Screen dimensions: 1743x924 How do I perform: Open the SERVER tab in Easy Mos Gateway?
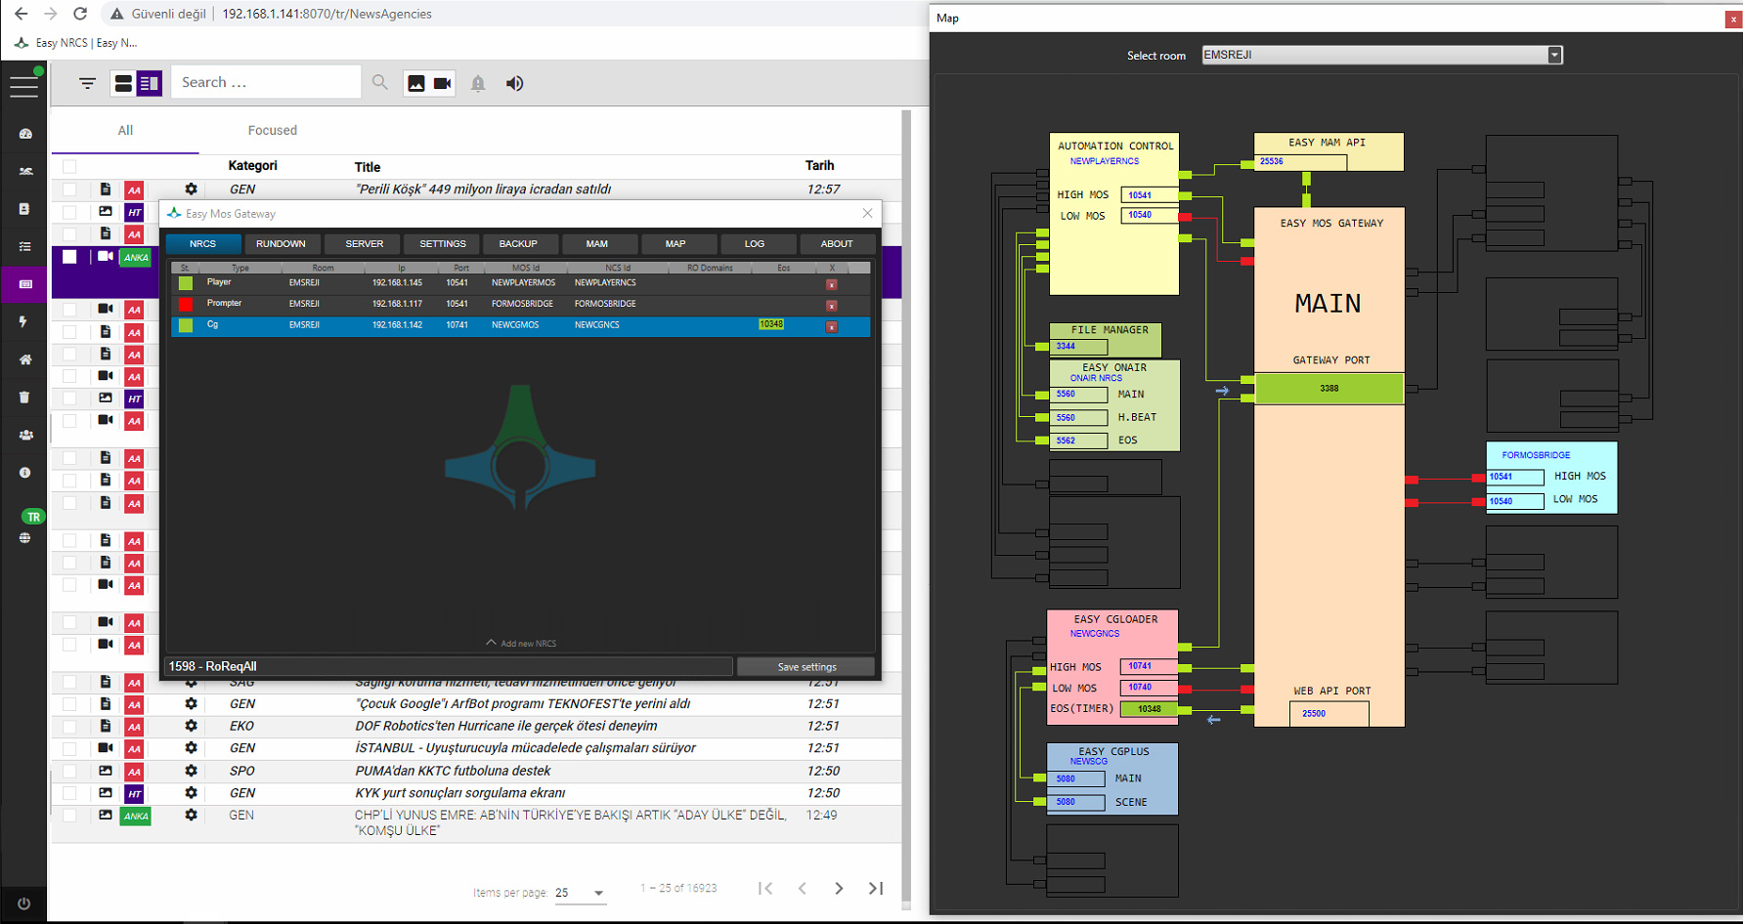[x=365, y=244]
